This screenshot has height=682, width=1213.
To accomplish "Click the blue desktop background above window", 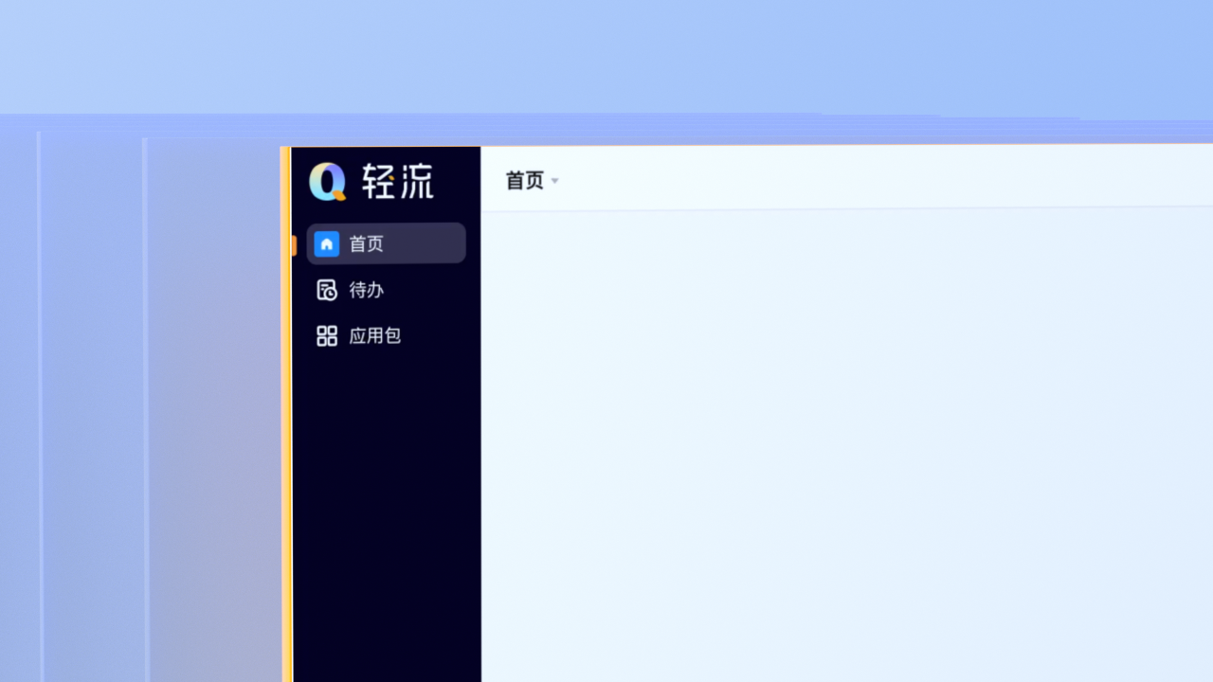I will tap(606, 57).
